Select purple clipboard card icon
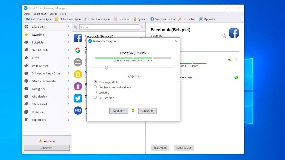Image resolution: width=285 pixels, height=160 pixels. pos(78,86)
